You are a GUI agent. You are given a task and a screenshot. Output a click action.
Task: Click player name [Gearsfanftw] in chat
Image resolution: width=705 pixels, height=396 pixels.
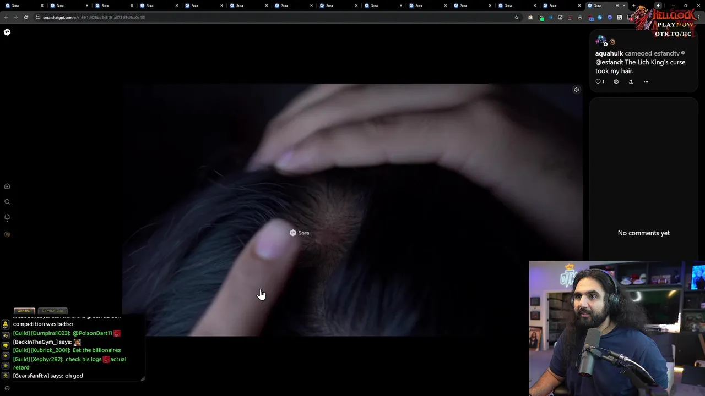coord(31,376)
